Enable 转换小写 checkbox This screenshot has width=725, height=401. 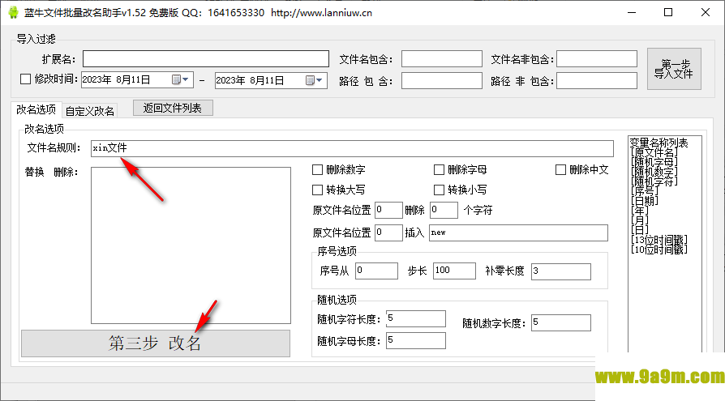point(439,190)
